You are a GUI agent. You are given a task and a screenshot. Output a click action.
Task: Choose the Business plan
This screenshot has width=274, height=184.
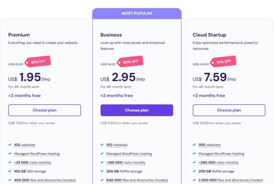tap(137, 110)
